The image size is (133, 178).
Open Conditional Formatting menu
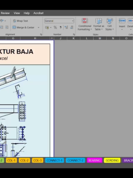coord(85,24)
